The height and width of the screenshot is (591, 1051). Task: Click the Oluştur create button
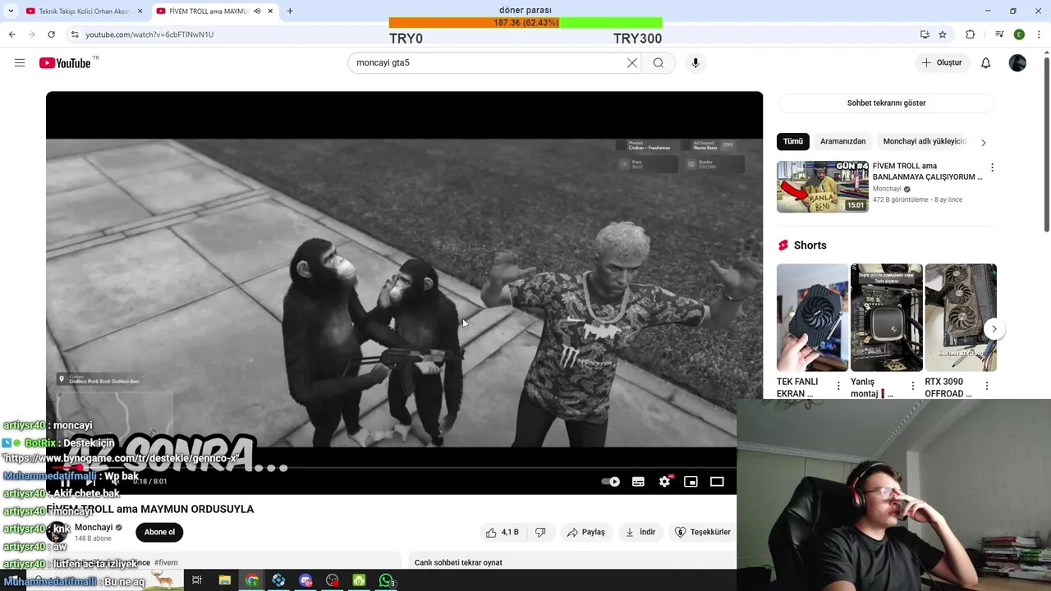coord(941,63)
